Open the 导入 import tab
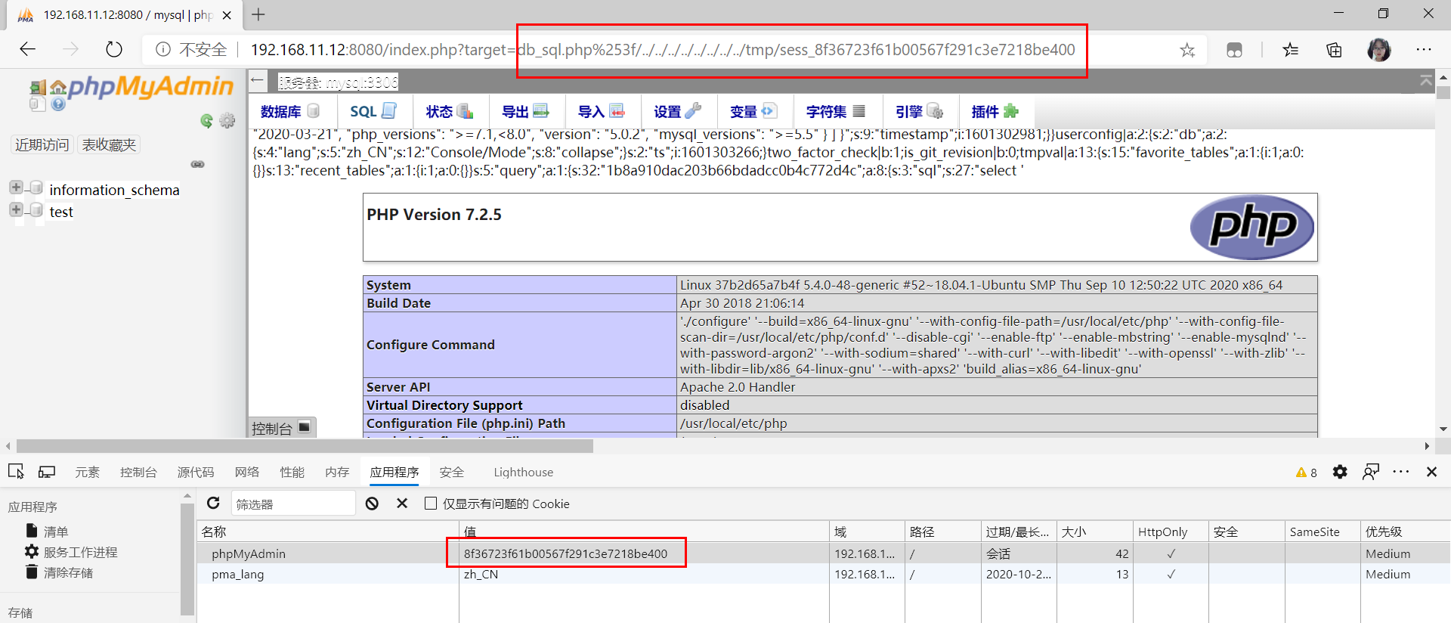The height and width of the screenshot is (623, 1451). 602,112
